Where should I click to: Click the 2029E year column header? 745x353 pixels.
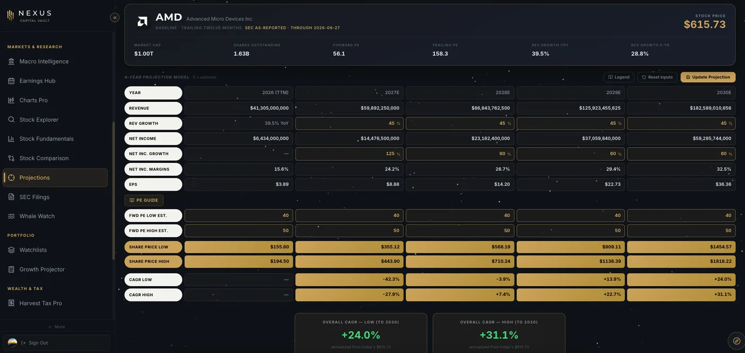(570, 93)
